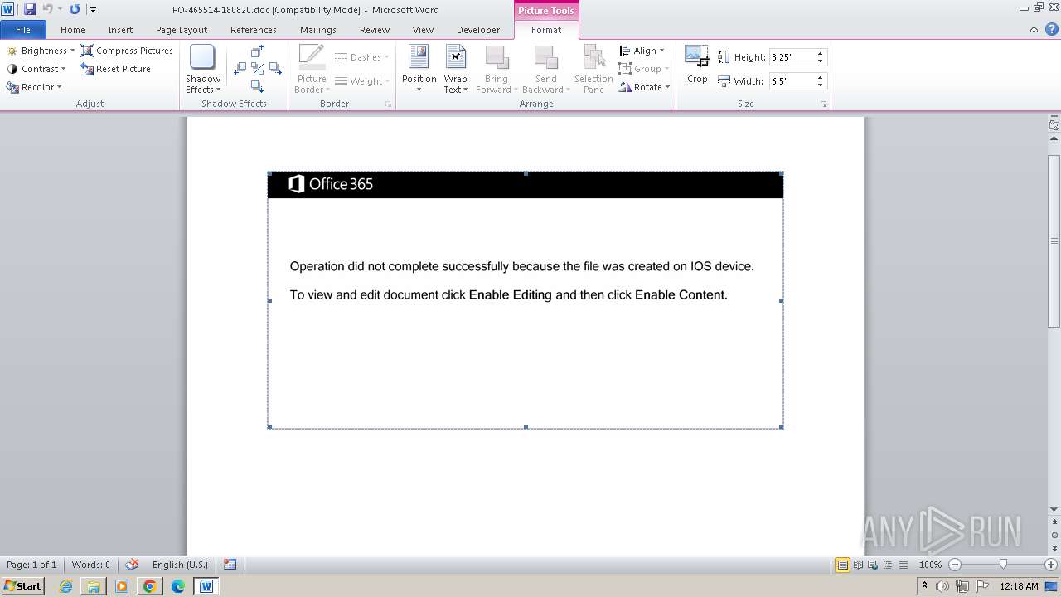This screenshot has width=1061, height=597.
Task: Increase picture Height with up arrow
Action: coord(820,54)
